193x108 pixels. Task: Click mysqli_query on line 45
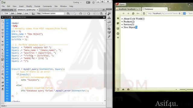(x=31, y=69)
